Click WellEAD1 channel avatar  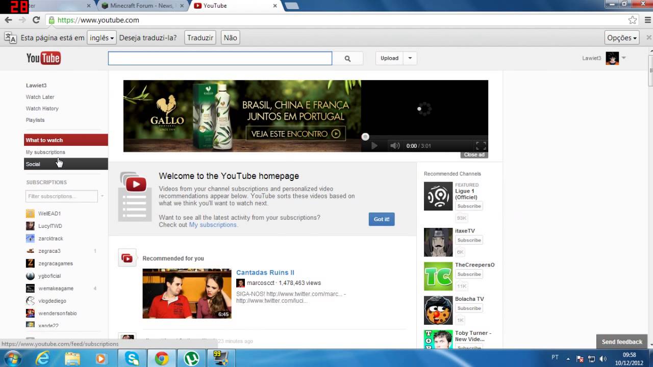pyautogui.click(x=31, y=214)
